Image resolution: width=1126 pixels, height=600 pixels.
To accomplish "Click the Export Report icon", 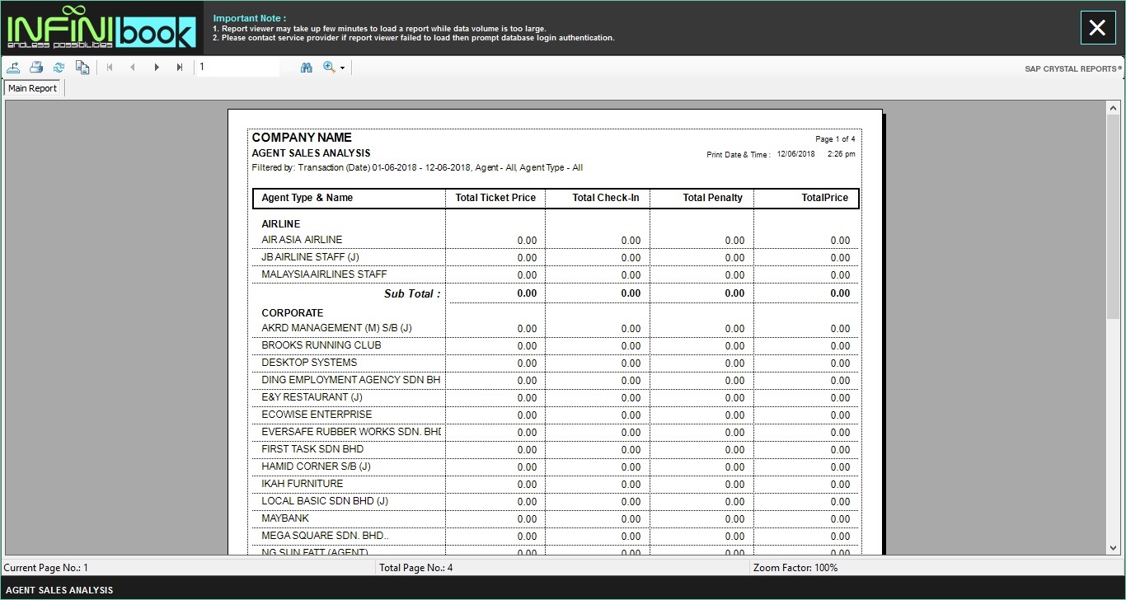I will point(14,68).
